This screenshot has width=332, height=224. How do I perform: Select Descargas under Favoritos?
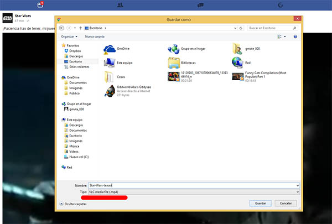(x=76, y=56)
